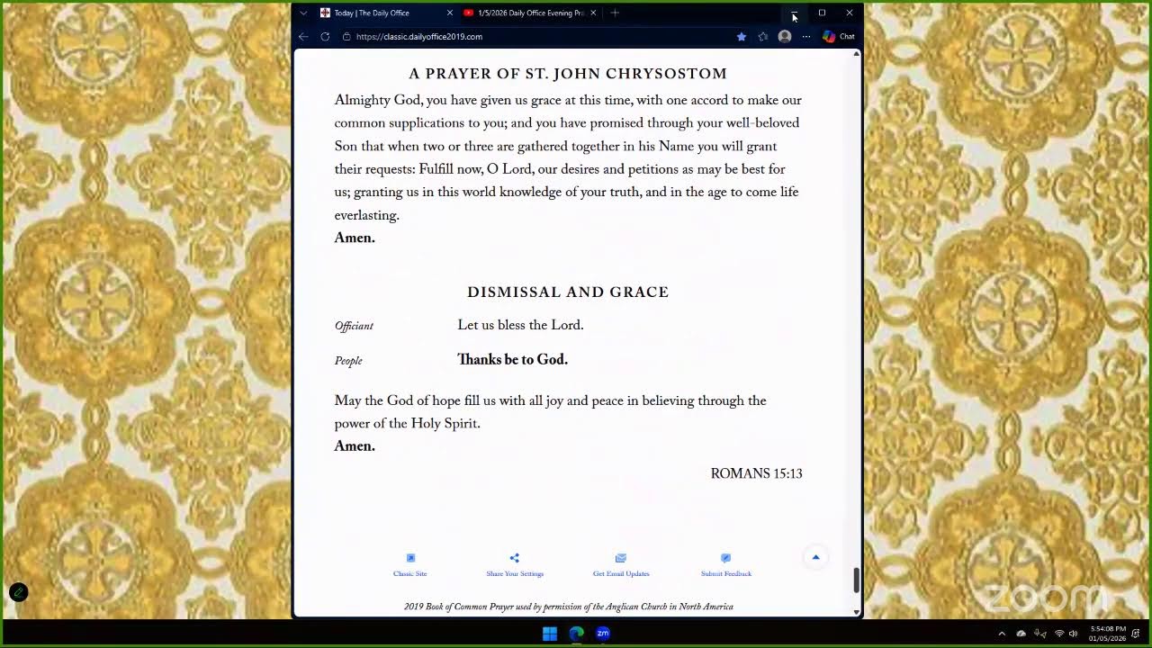Screen dimensions: 1152x648
Task: Open the browser profile avatar
Action: [785, 37]
